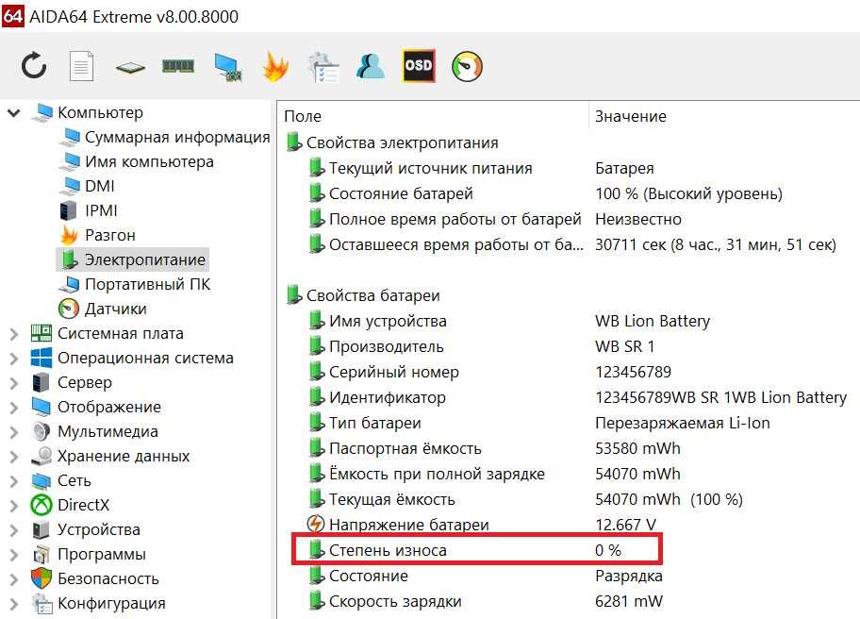Select Имя компьютера in the tree
This screenshot has height=619, width=860.
click(x=137, y=161)
